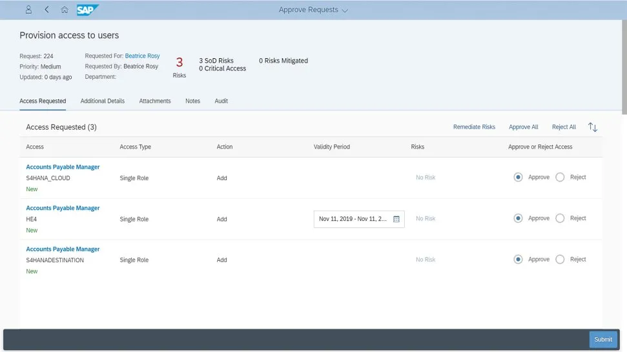The image size is (627, 352).
Task: Click the SAP logo
Action: (x=87, y=10)
